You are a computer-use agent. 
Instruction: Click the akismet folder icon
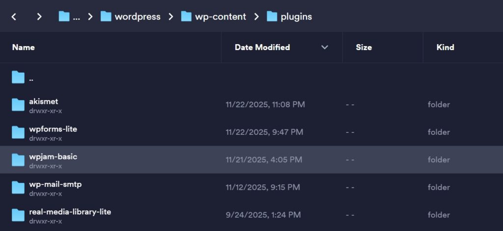tap(18, 104)
